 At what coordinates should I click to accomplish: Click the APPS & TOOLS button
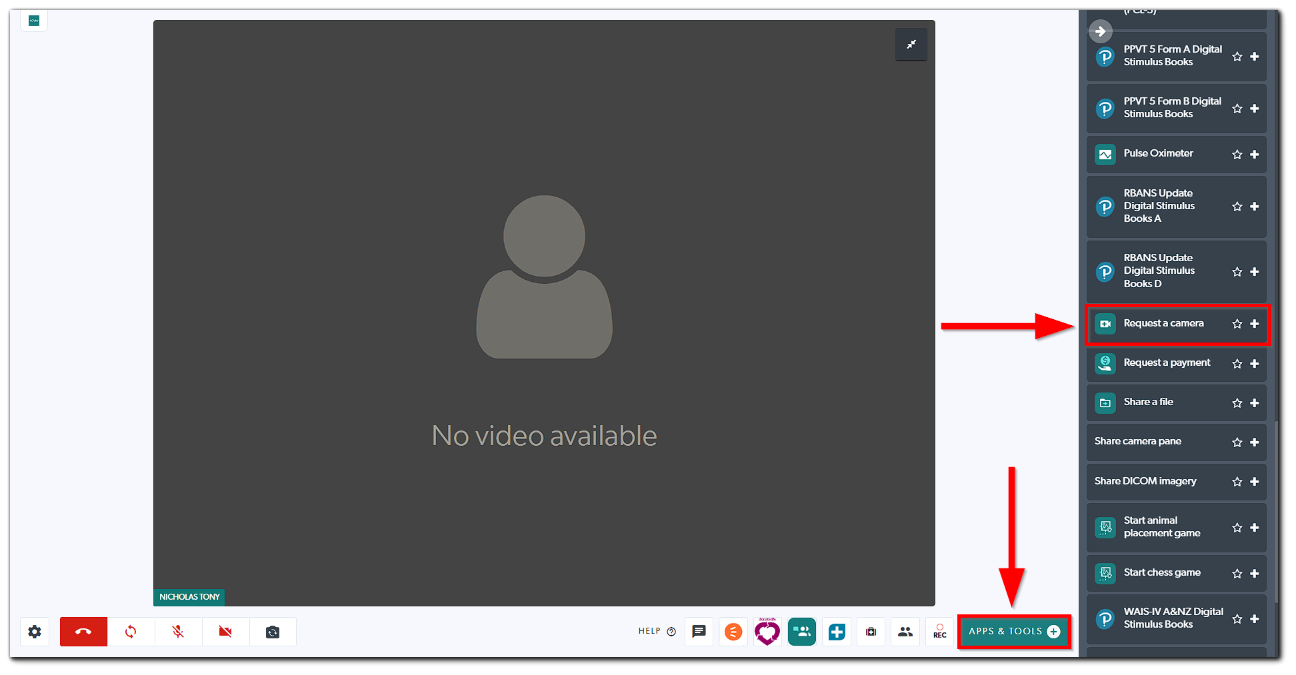[x=1015, y=632]
